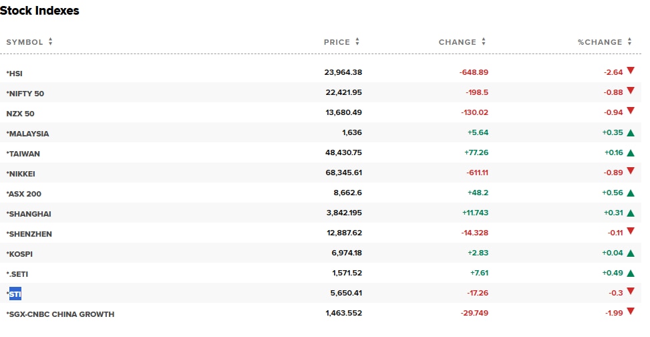Click the green up arrow in KOSPI row
This screenshot has height=337, width=650.
pos(631,253)
